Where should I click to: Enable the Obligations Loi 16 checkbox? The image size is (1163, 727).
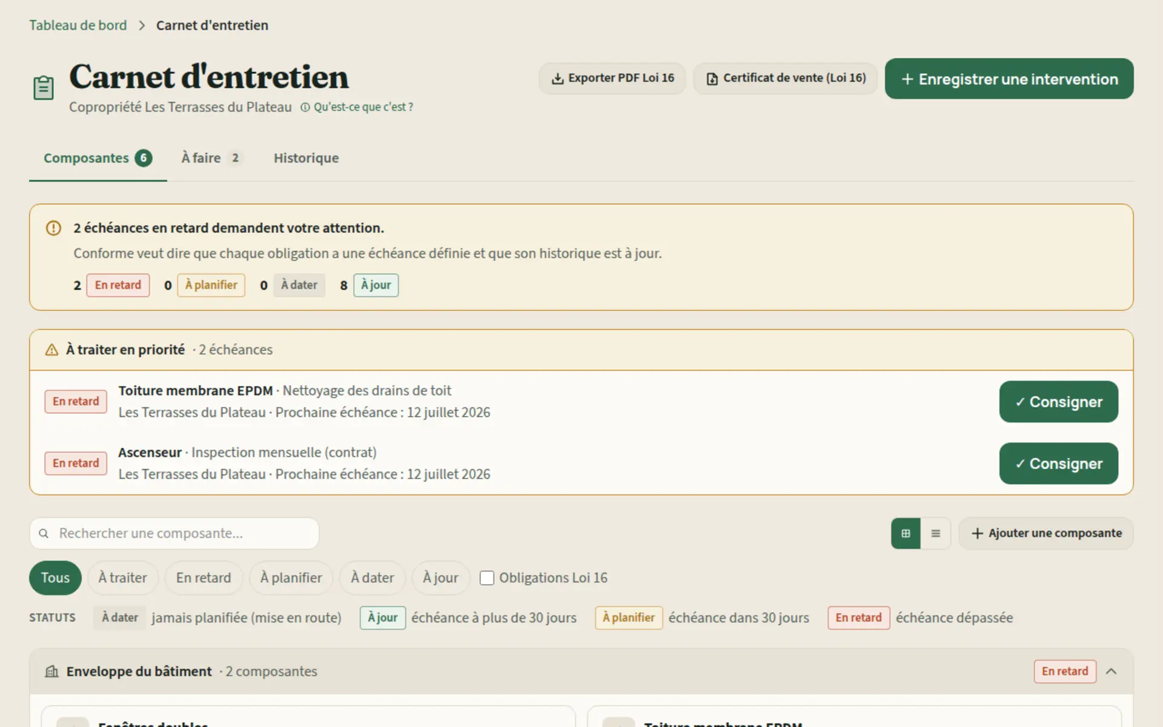[487, 578]
